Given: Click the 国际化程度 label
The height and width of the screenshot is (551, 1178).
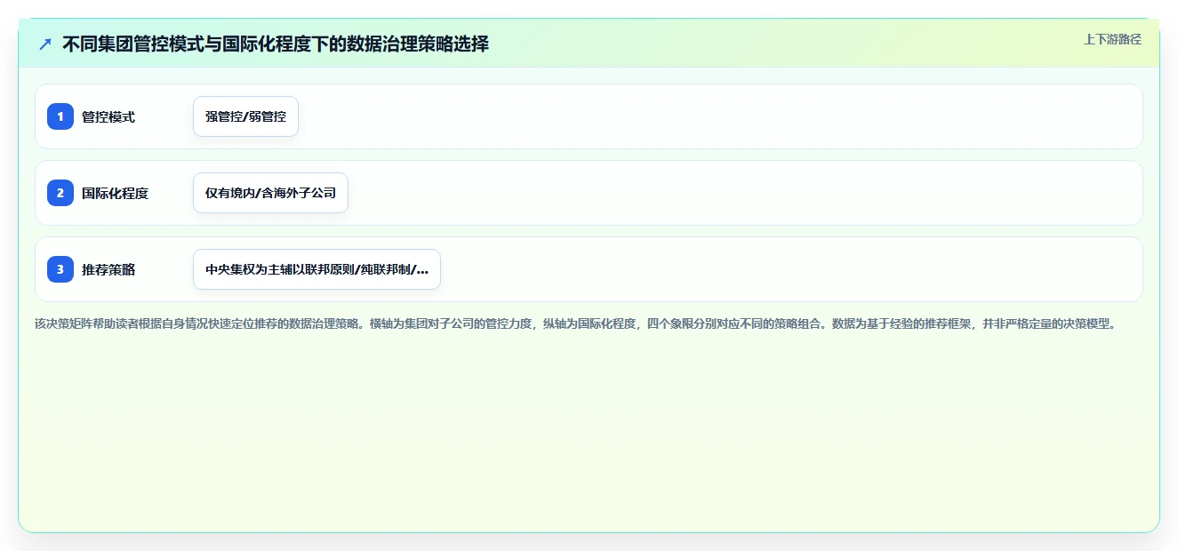Looking at the screenshot, I should [x=115, y=193].
